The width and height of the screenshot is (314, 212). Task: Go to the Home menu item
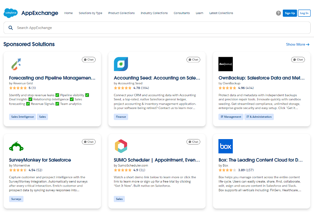point(68,13)
